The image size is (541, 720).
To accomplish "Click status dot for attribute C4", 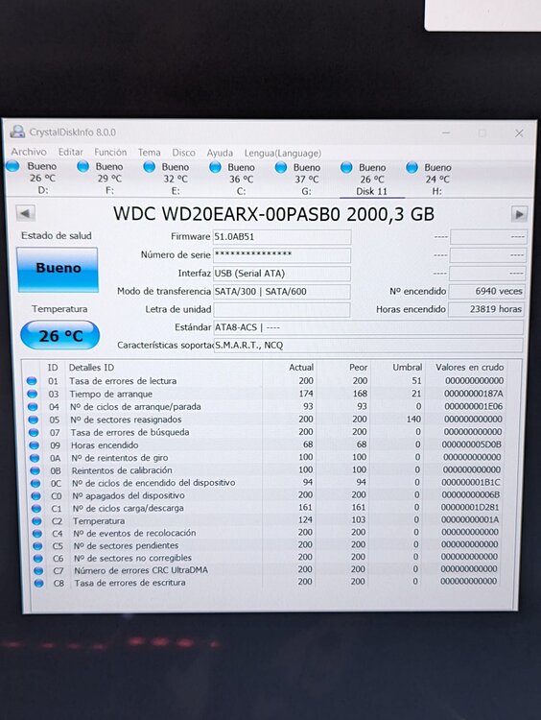I will click(37, 533).
